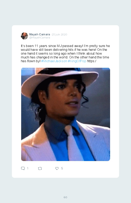Click the "has flown by!" text line

point(30,61)
